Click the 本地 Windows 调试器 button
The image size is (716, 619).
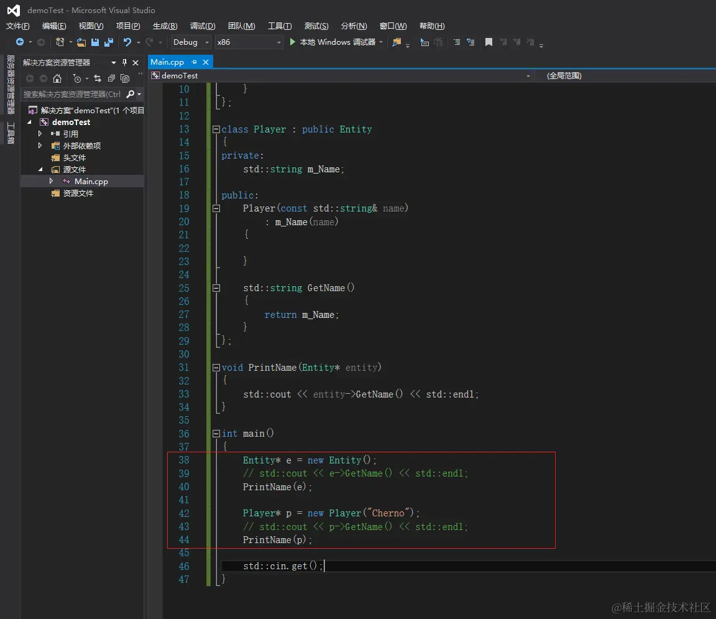(x=337, y=42)
